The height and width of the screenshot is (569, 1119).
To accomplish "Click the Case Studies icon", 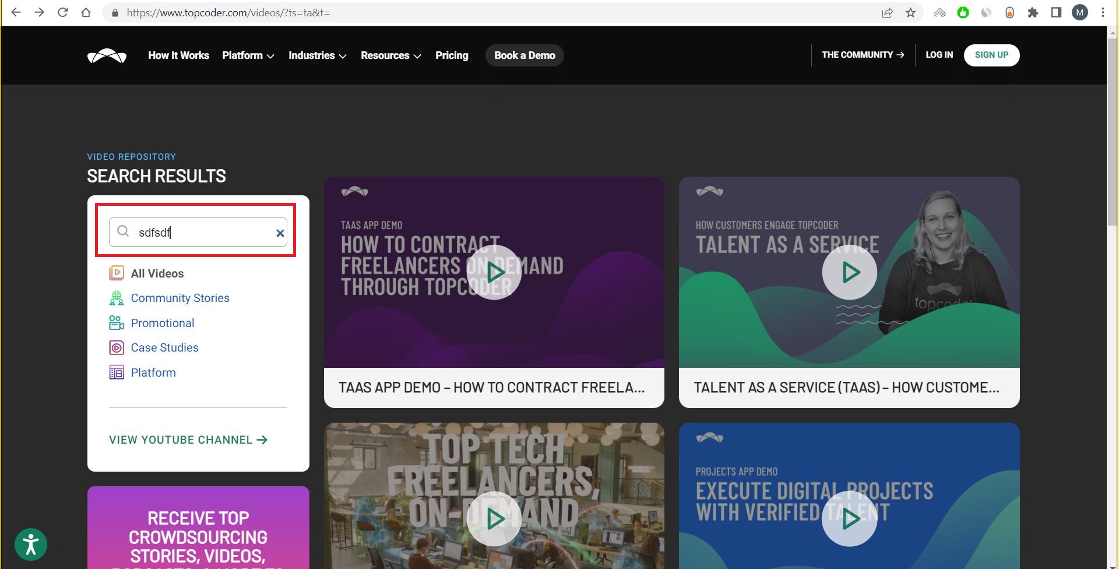I will pyautogui.click(x=117, y=347).
